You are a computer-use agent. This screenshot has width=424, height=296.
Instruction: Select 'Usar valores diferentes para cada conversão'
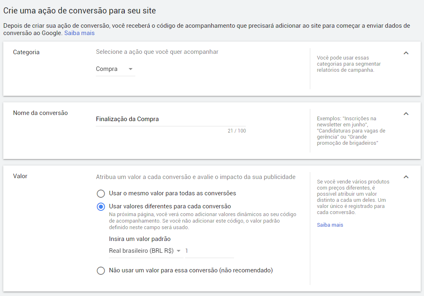click(x=101, y=207)
